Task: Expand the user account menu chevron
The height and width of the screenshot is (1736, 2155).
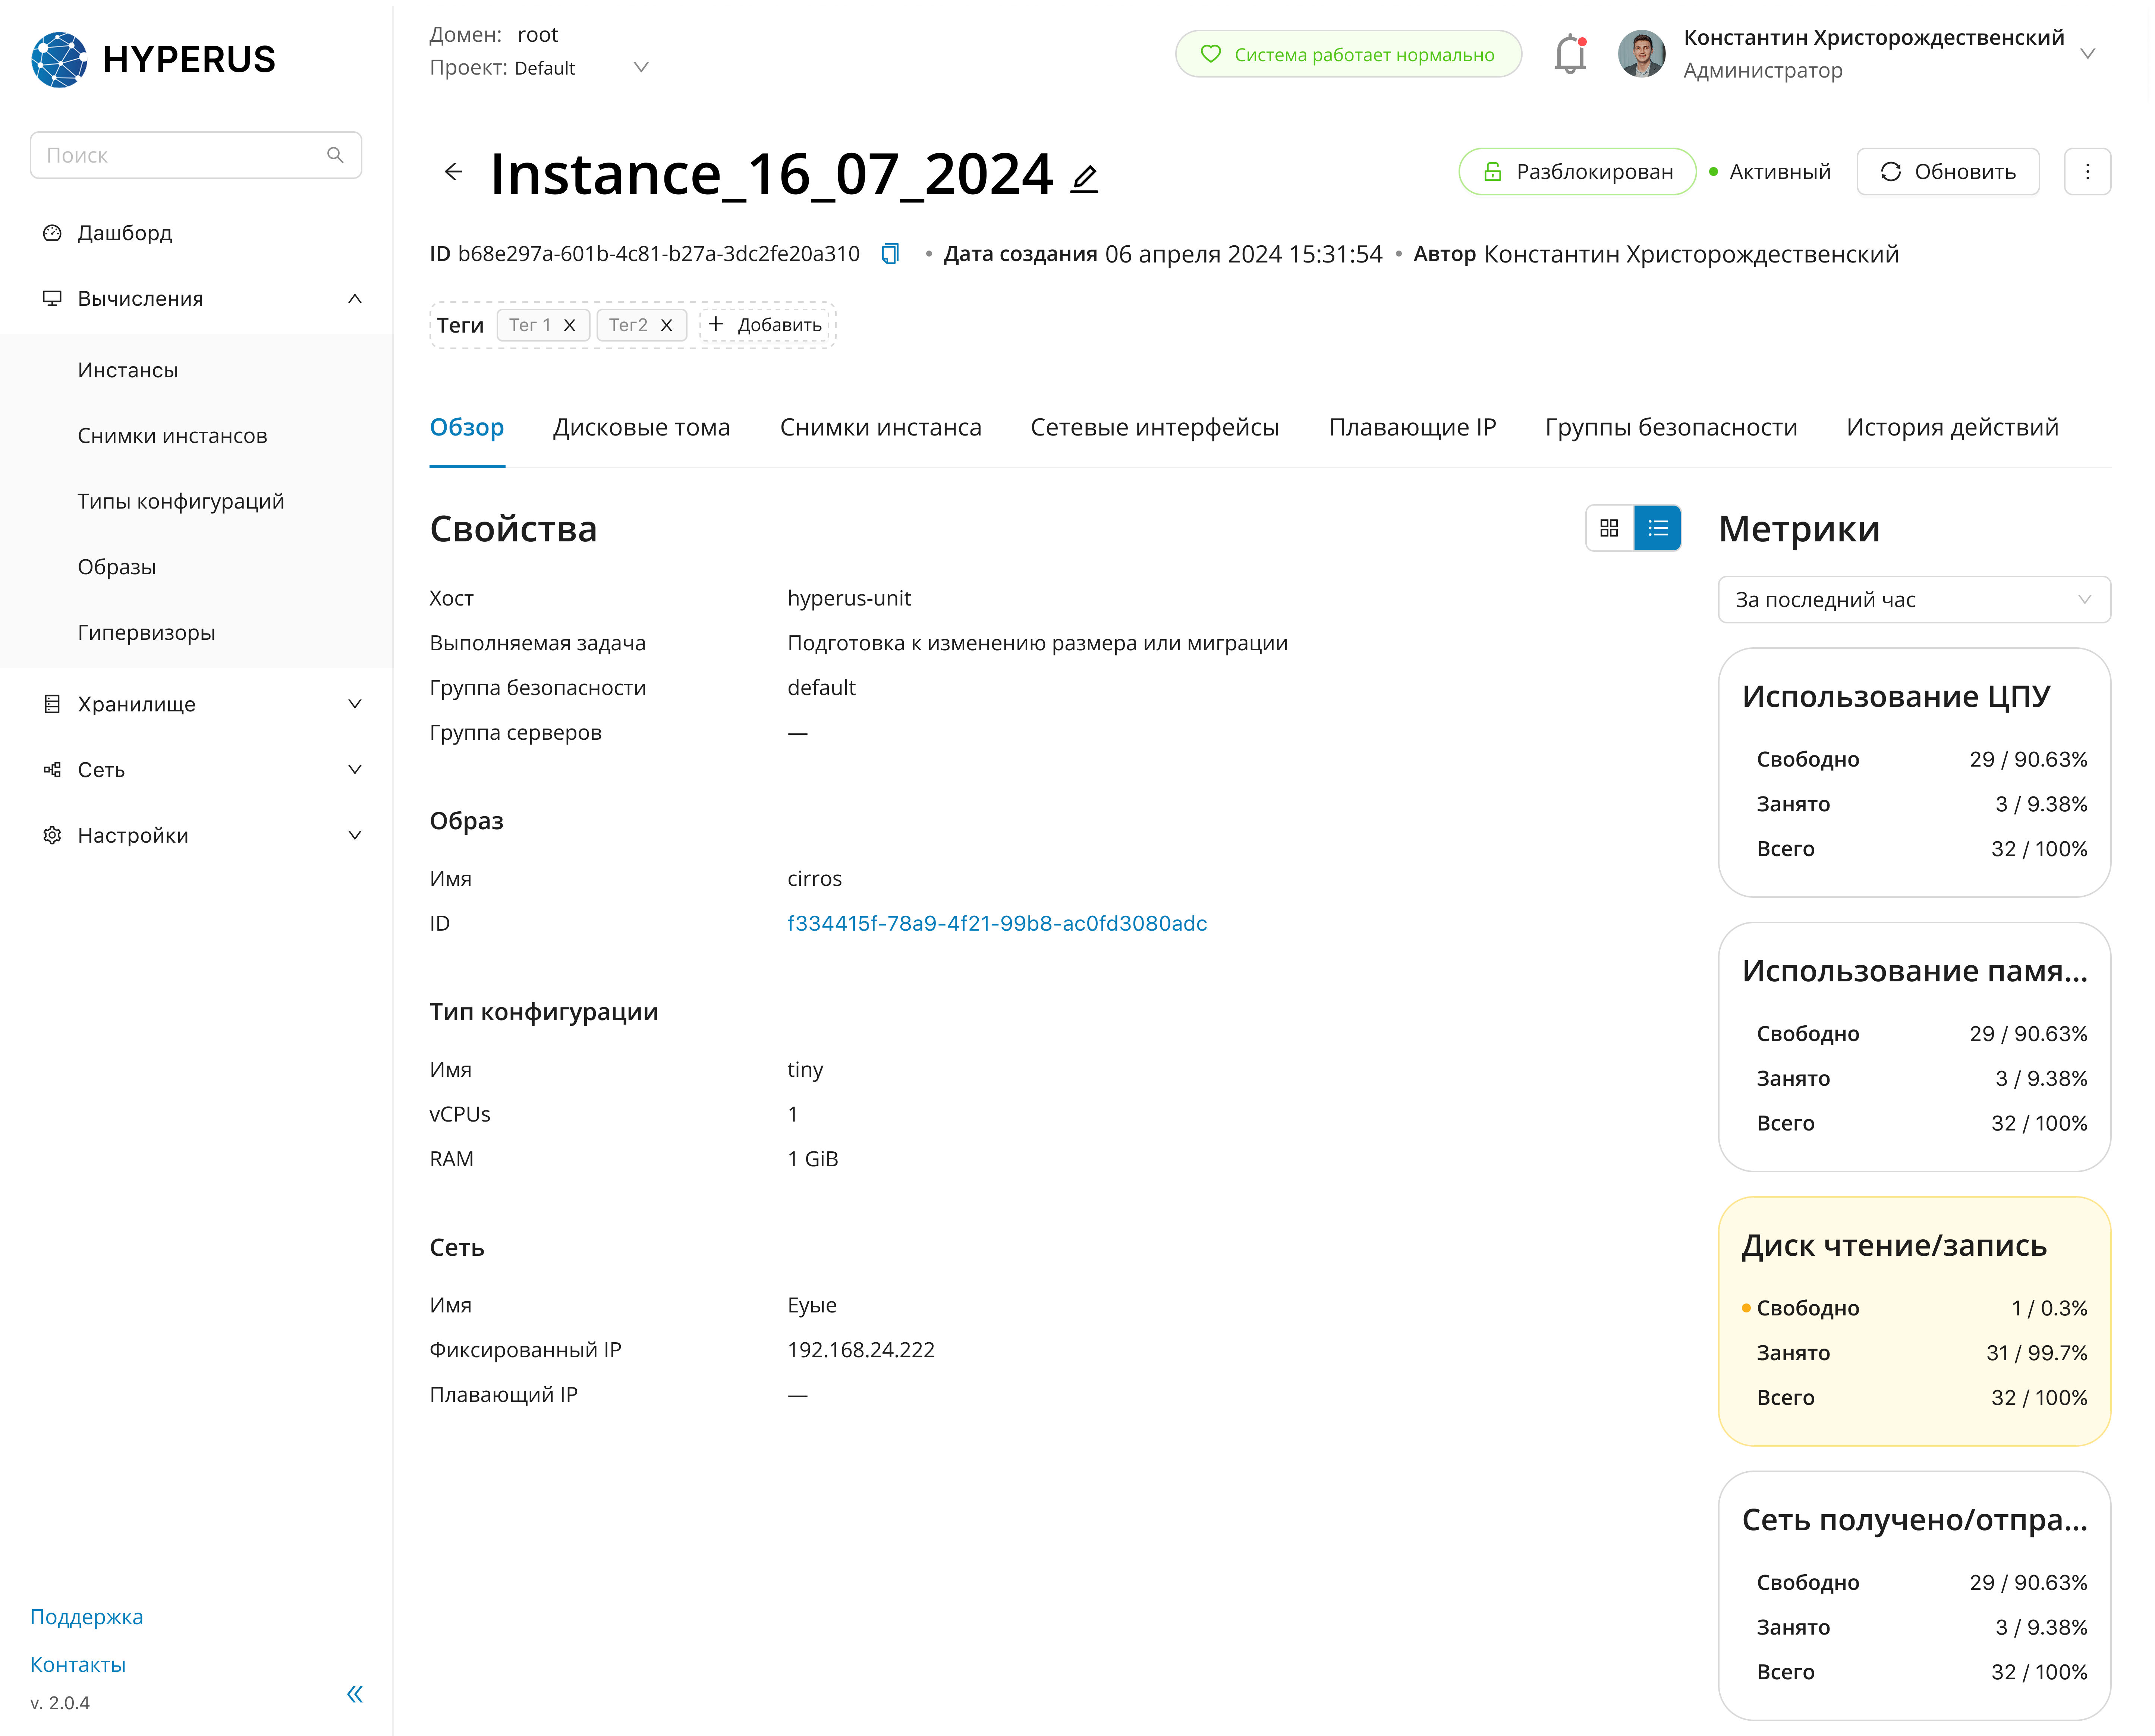Action: (x=2088, y=54)
